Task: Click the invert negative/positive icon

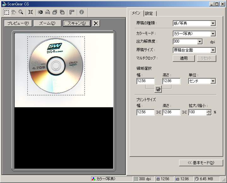Action: (40, 12)
